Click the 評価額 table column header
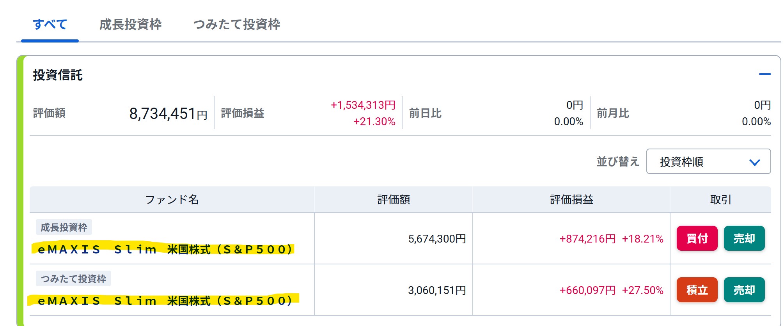The image size is (784, 326). pyautogui.click(x=394, y=200)
